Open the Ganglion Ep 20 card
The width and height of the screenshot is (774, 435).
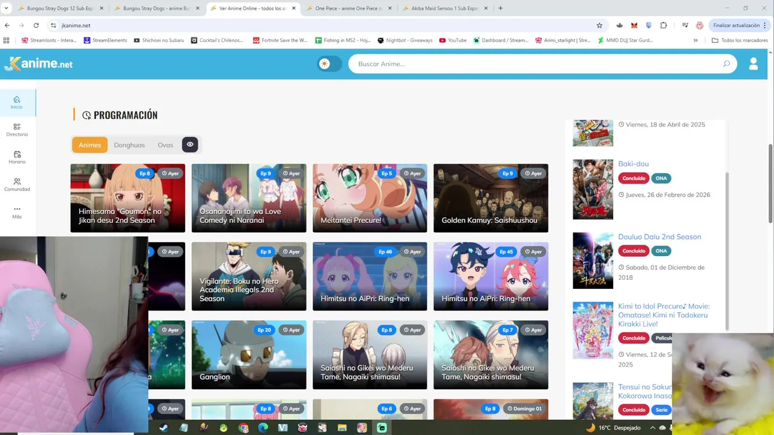(249, 355)
